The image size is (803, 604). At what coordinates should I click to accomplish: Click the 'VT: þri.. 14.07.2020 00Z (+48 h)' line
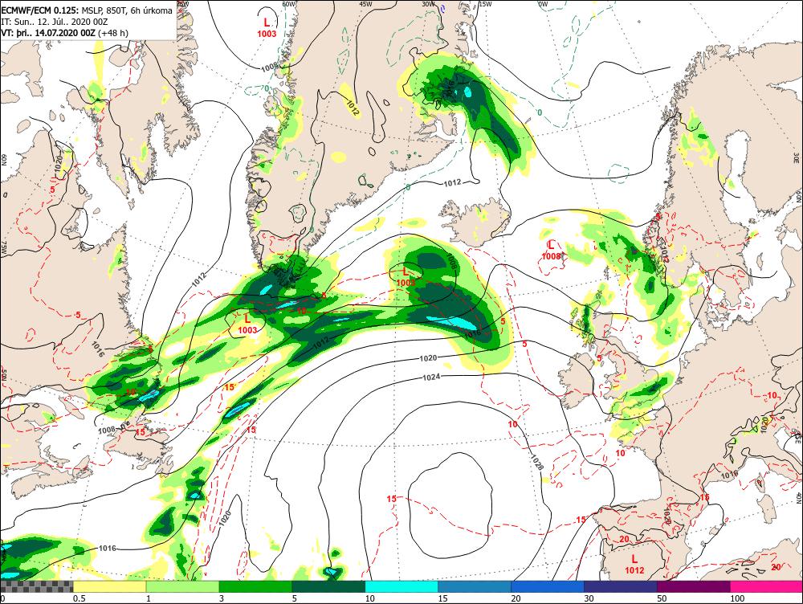64,33
